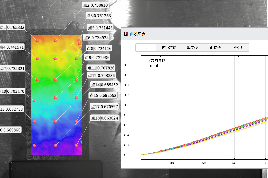Select the red marker of point 2
This screenshot has width=268, height=178.
point(55,41)
